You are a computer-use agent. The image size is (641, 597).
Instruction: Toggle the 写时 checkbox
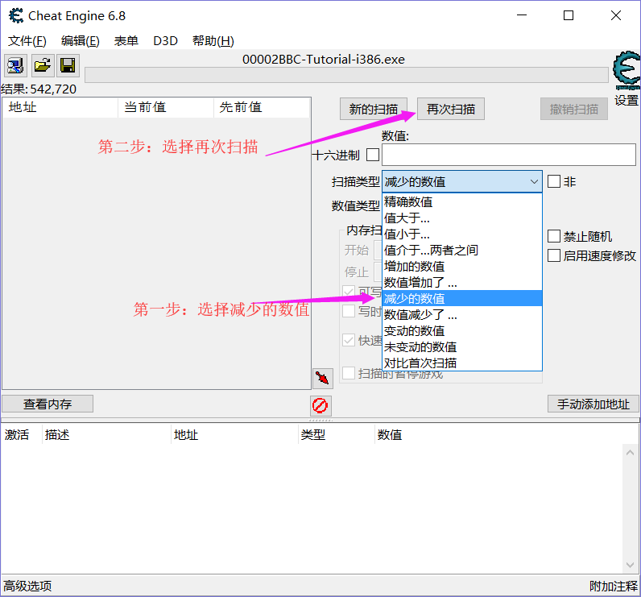tap(349, 311)
